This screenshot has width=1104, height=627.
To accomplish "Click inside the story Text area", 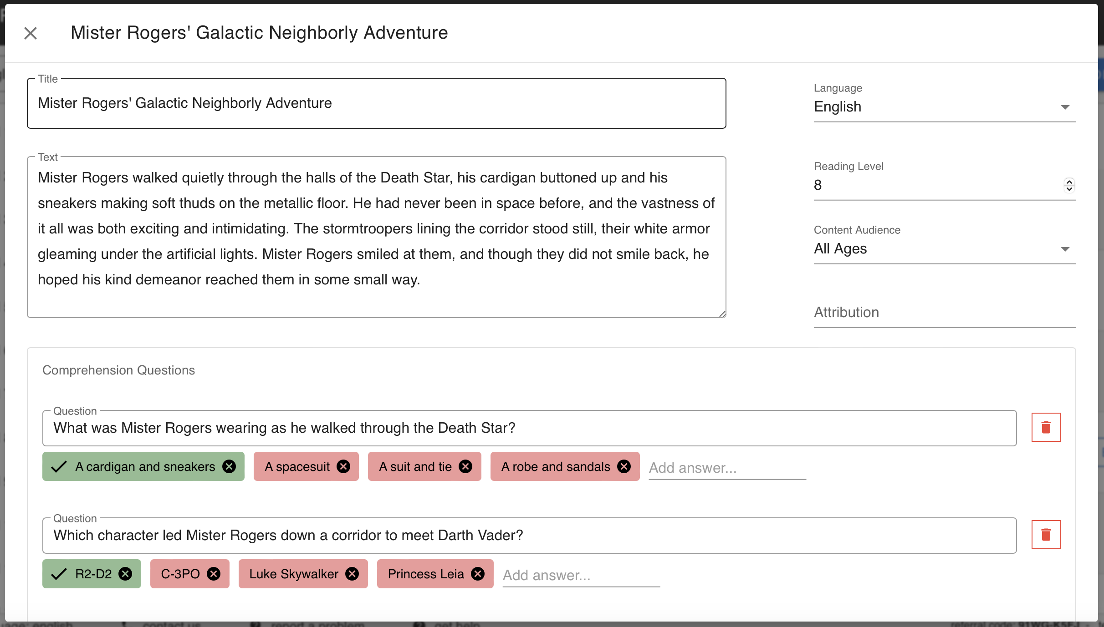I will [x=376, y=237].
